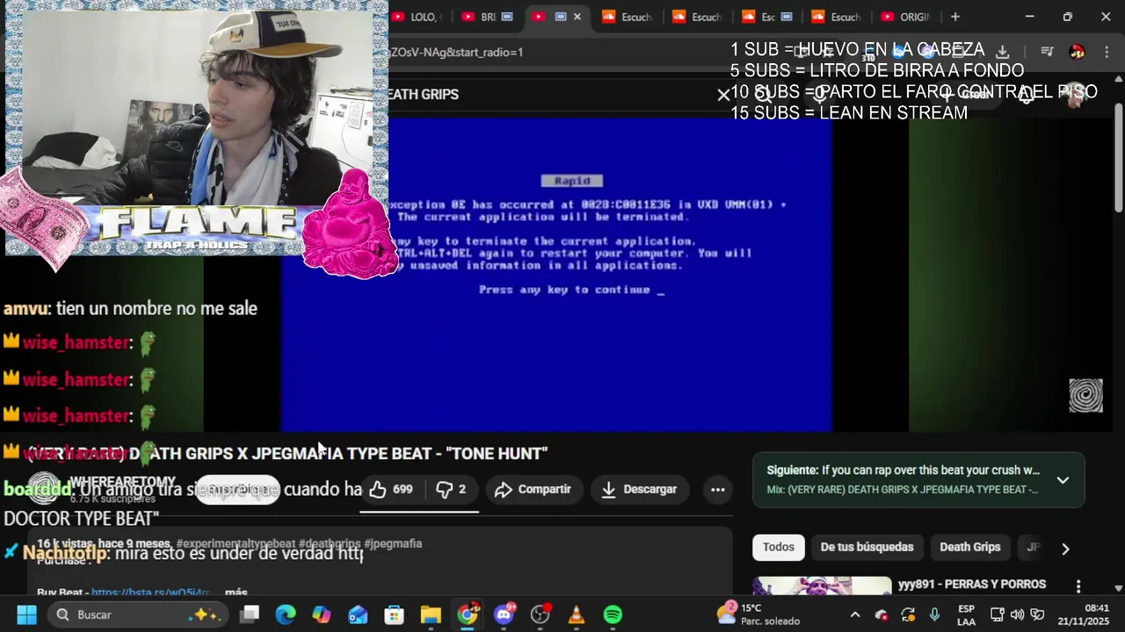This screenshot has height=632, width=1125.
Task: Open Microsoft Store from taskbar
Action: click(394, 614)
